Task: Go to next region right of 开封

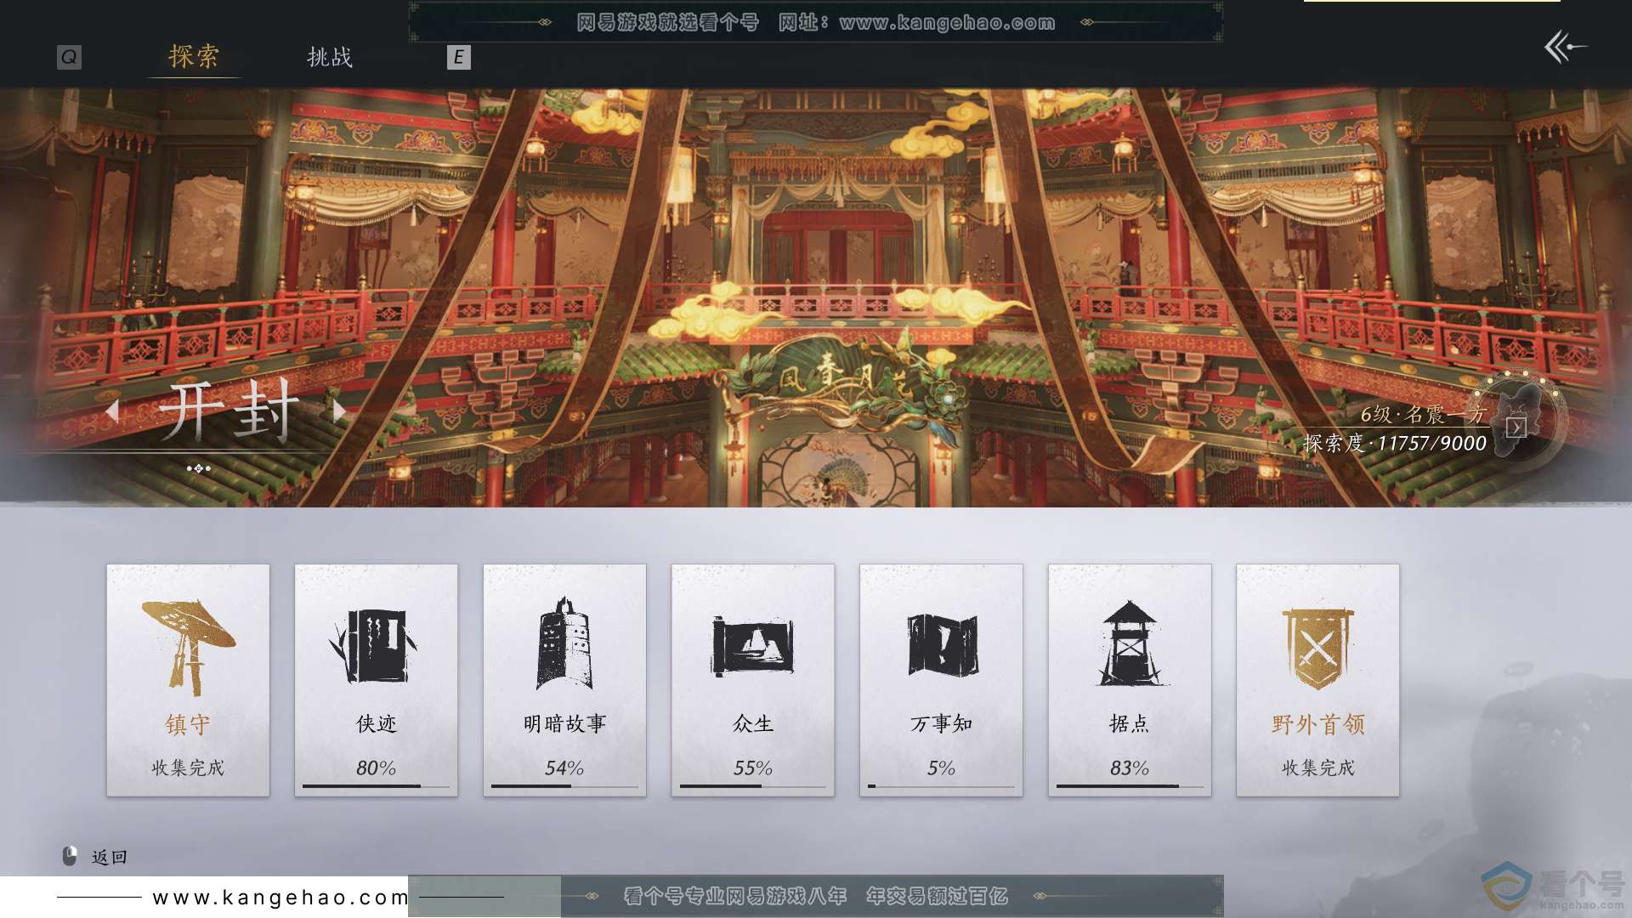Action: [339, 411]
